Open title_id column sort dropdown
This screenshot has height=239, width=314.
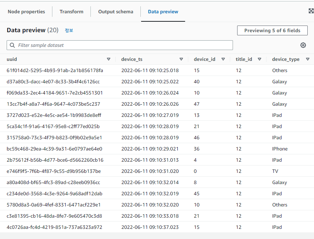tap(260, 59)
